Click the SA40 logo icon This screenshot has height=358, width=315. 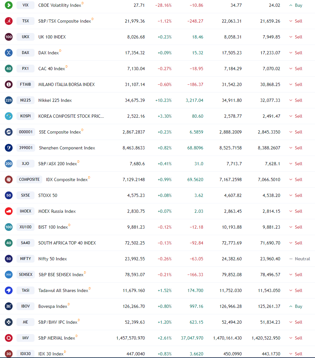[9, 243]
